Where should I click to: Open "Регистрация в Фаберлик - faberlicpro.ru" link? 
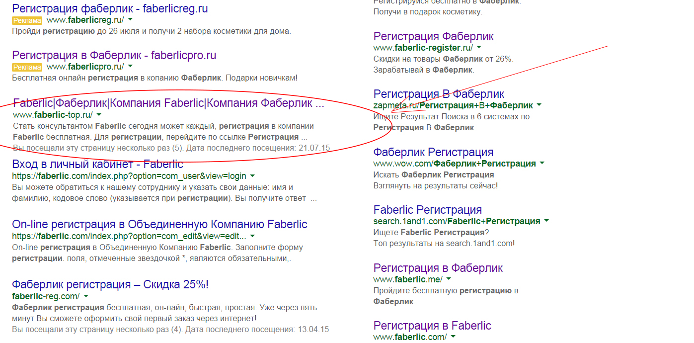114,55
